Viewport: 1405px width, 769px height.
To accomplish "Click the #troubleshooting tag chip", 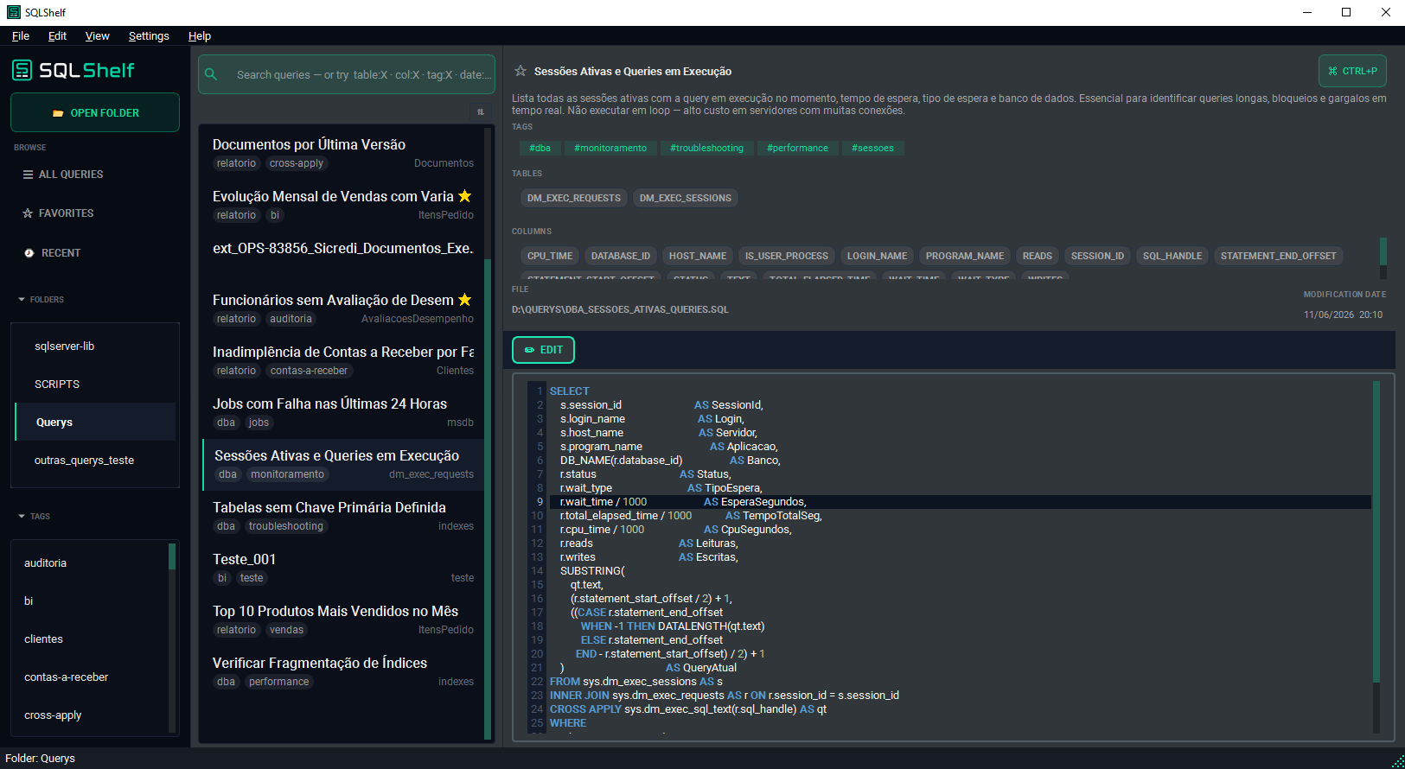I will point(706,148).
